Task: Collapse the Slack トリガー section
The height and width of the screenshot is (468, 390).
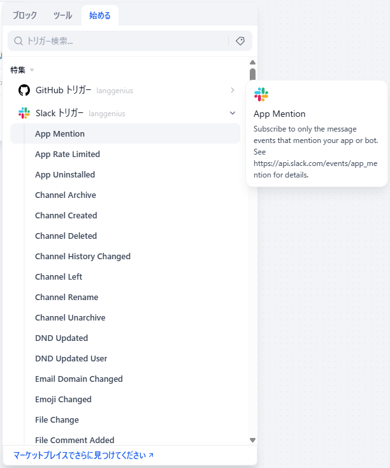Action: click(233, 113)
